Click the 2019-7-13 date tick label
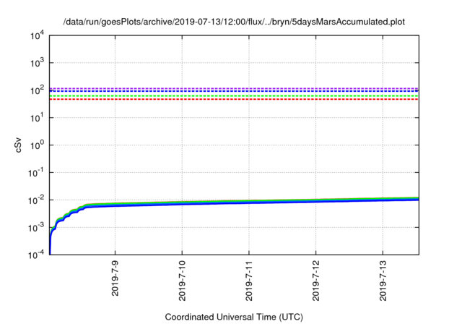 383,281
